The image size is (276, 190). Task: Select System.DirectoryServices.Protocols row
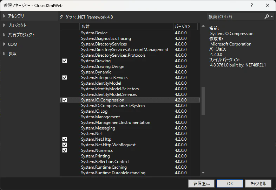(x=130, y=55)
